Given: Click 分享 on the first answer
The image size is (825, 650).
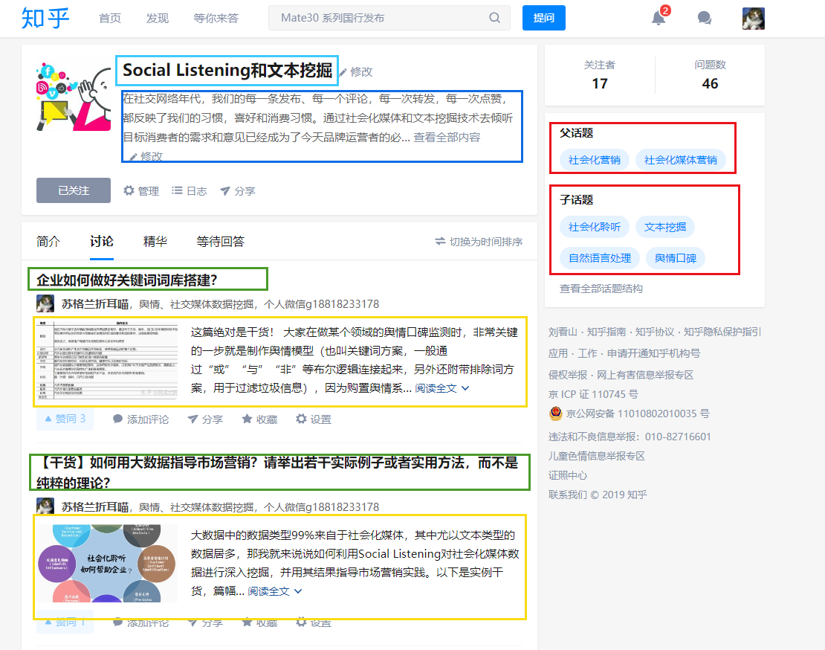Looking at the screenshot, I should click(x=205, y=419).
